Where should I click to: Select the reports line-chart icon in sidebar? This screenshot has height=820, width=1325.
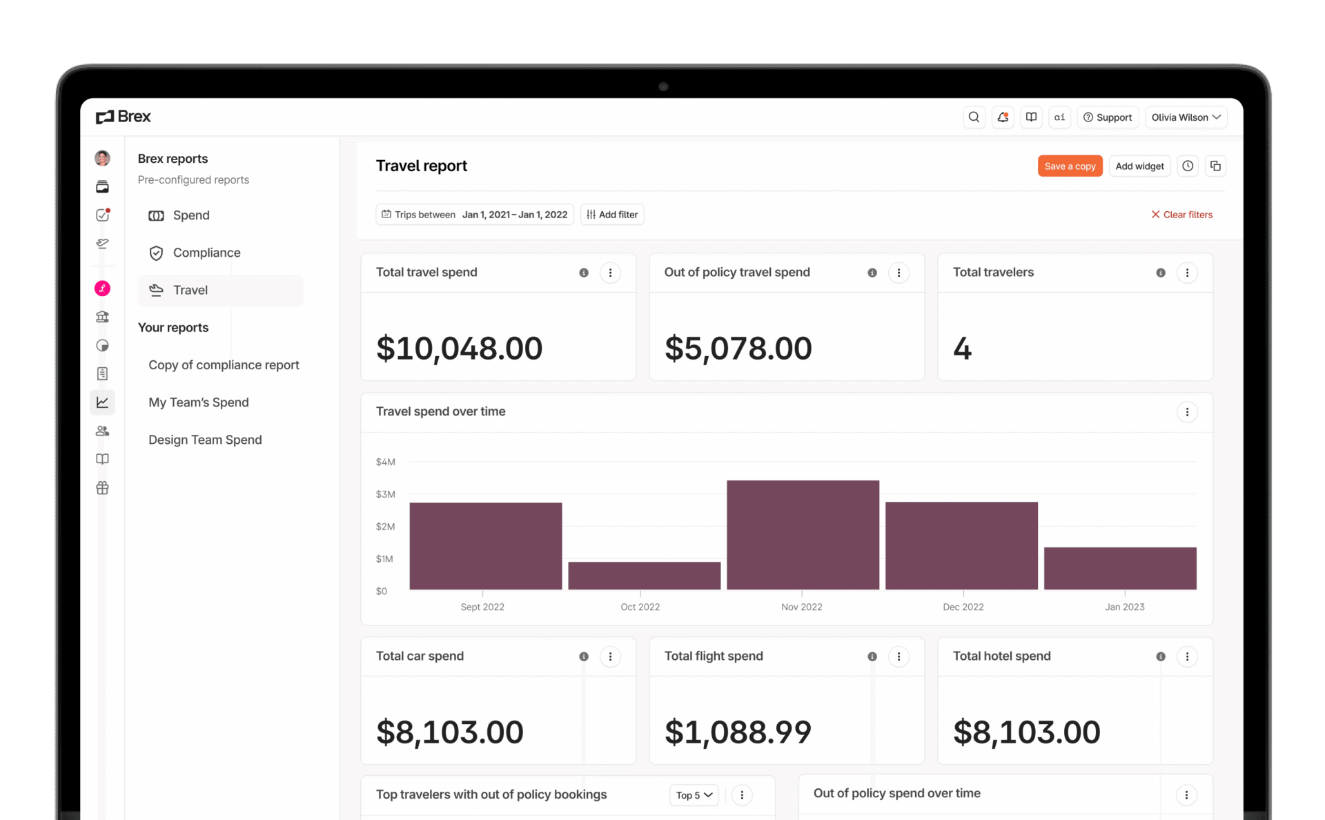coord(101,402)
